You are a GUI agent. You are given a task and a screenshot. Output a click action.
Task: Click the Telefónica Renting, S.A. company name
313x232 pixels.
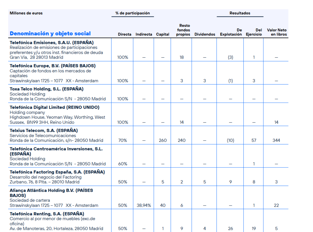pyautogui.click(x=47, y=213)
